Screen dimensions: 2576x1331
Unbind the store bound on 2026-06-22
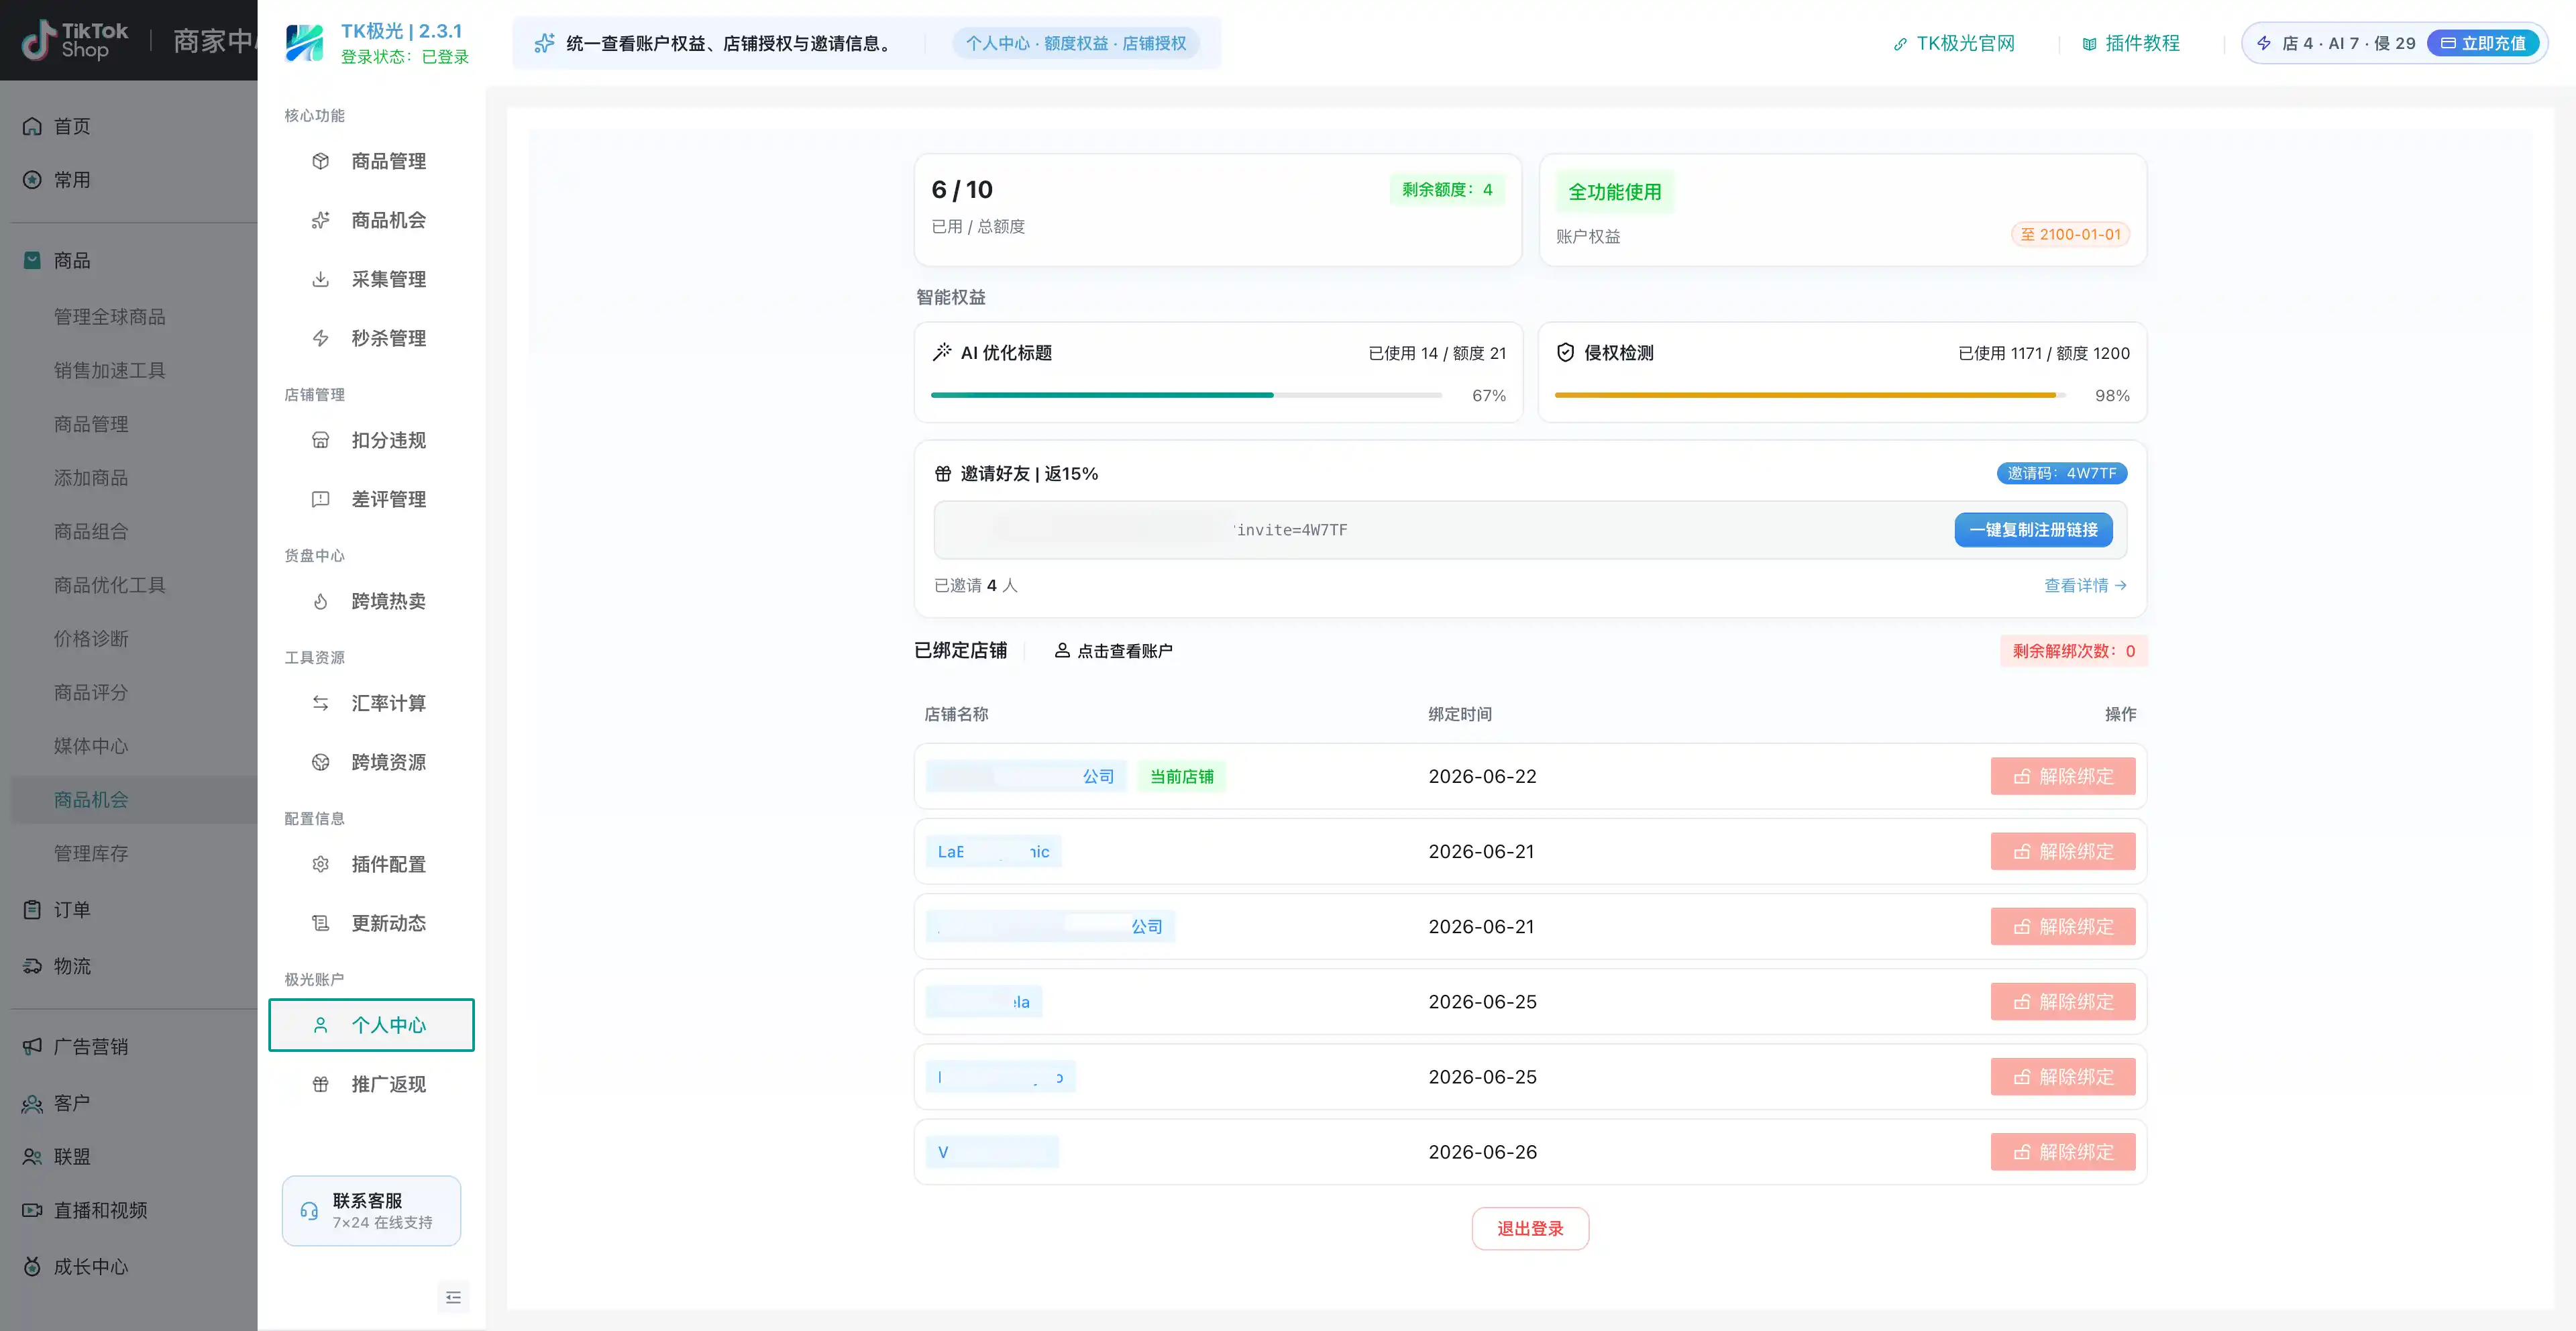tap(2063, 776)
